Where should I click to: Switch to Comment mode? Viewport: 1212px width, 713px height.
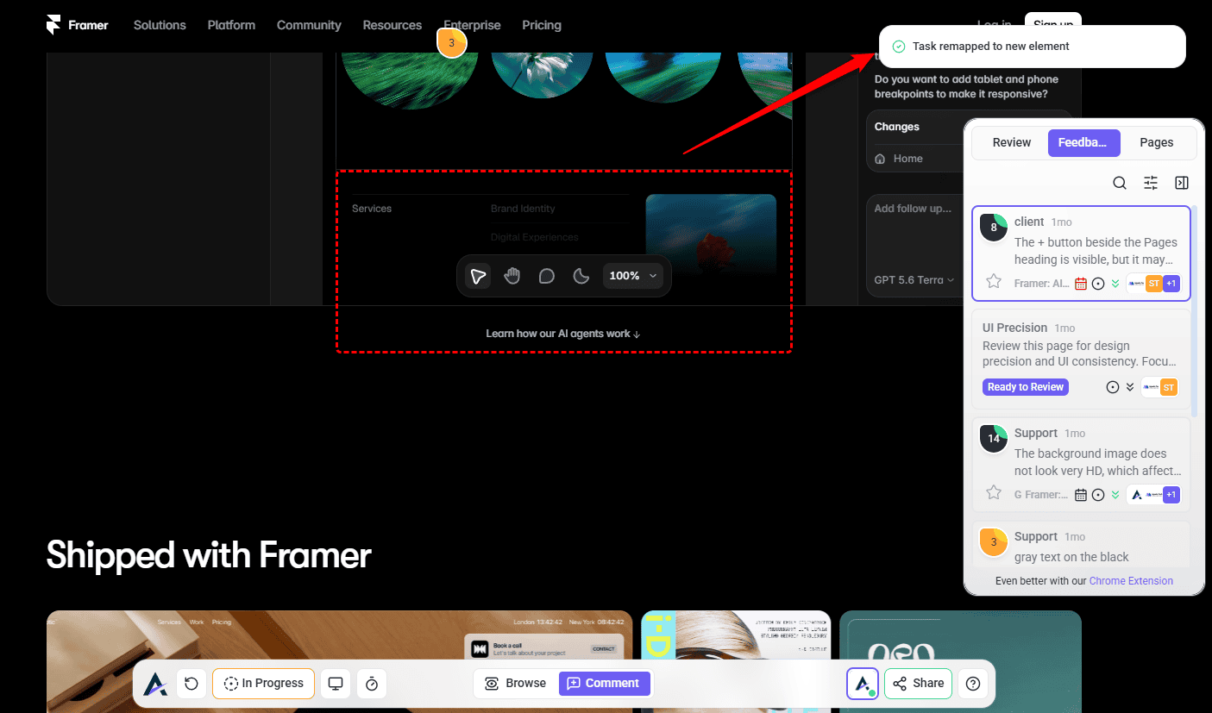(604, 684)
